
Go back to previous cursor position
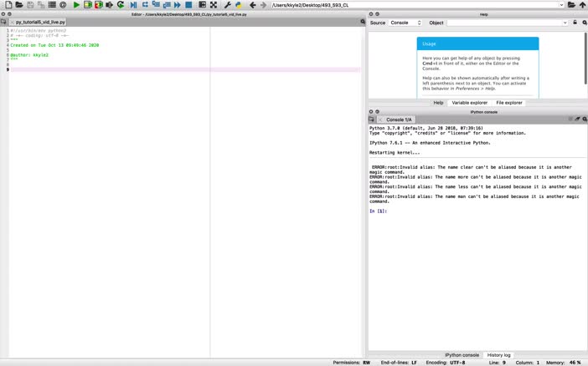tap(252, 5)
